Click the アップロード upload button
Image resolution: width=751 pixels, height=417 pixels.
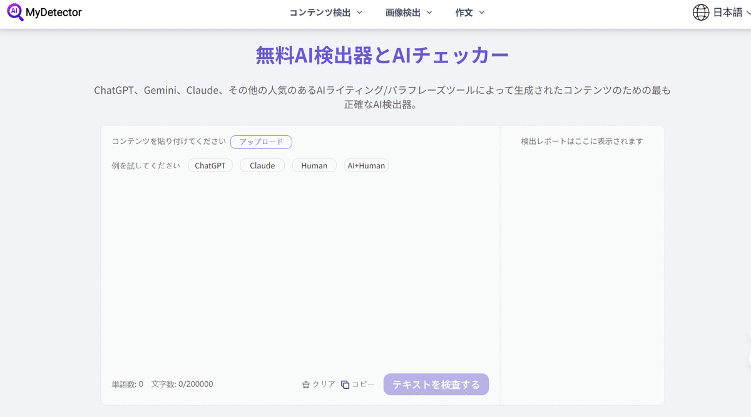point(261,142)
